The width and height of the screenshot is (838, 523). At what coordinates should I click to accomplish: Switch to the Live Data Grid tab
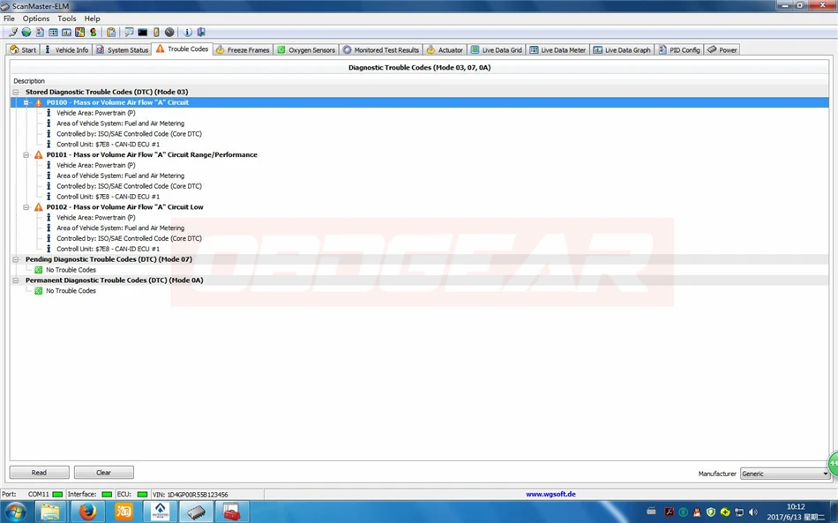click(496, 49)
